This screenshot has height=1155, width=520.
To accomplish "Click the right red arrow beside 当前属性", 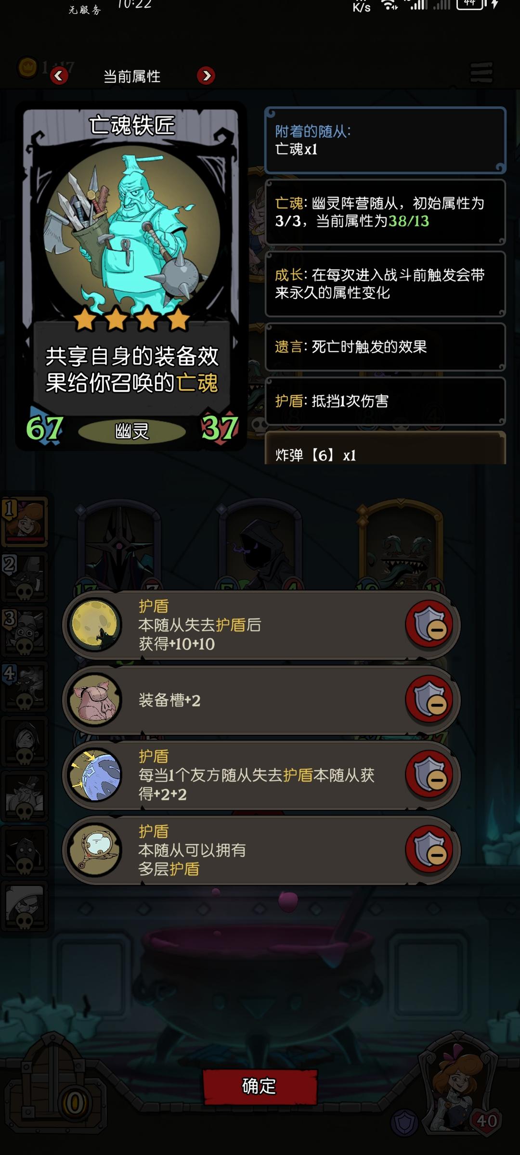I will click(x=206, y=76).
